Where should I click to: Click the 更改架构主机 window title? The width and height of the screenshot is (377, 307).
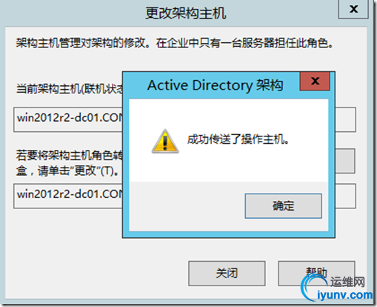[x=185, y=13]
